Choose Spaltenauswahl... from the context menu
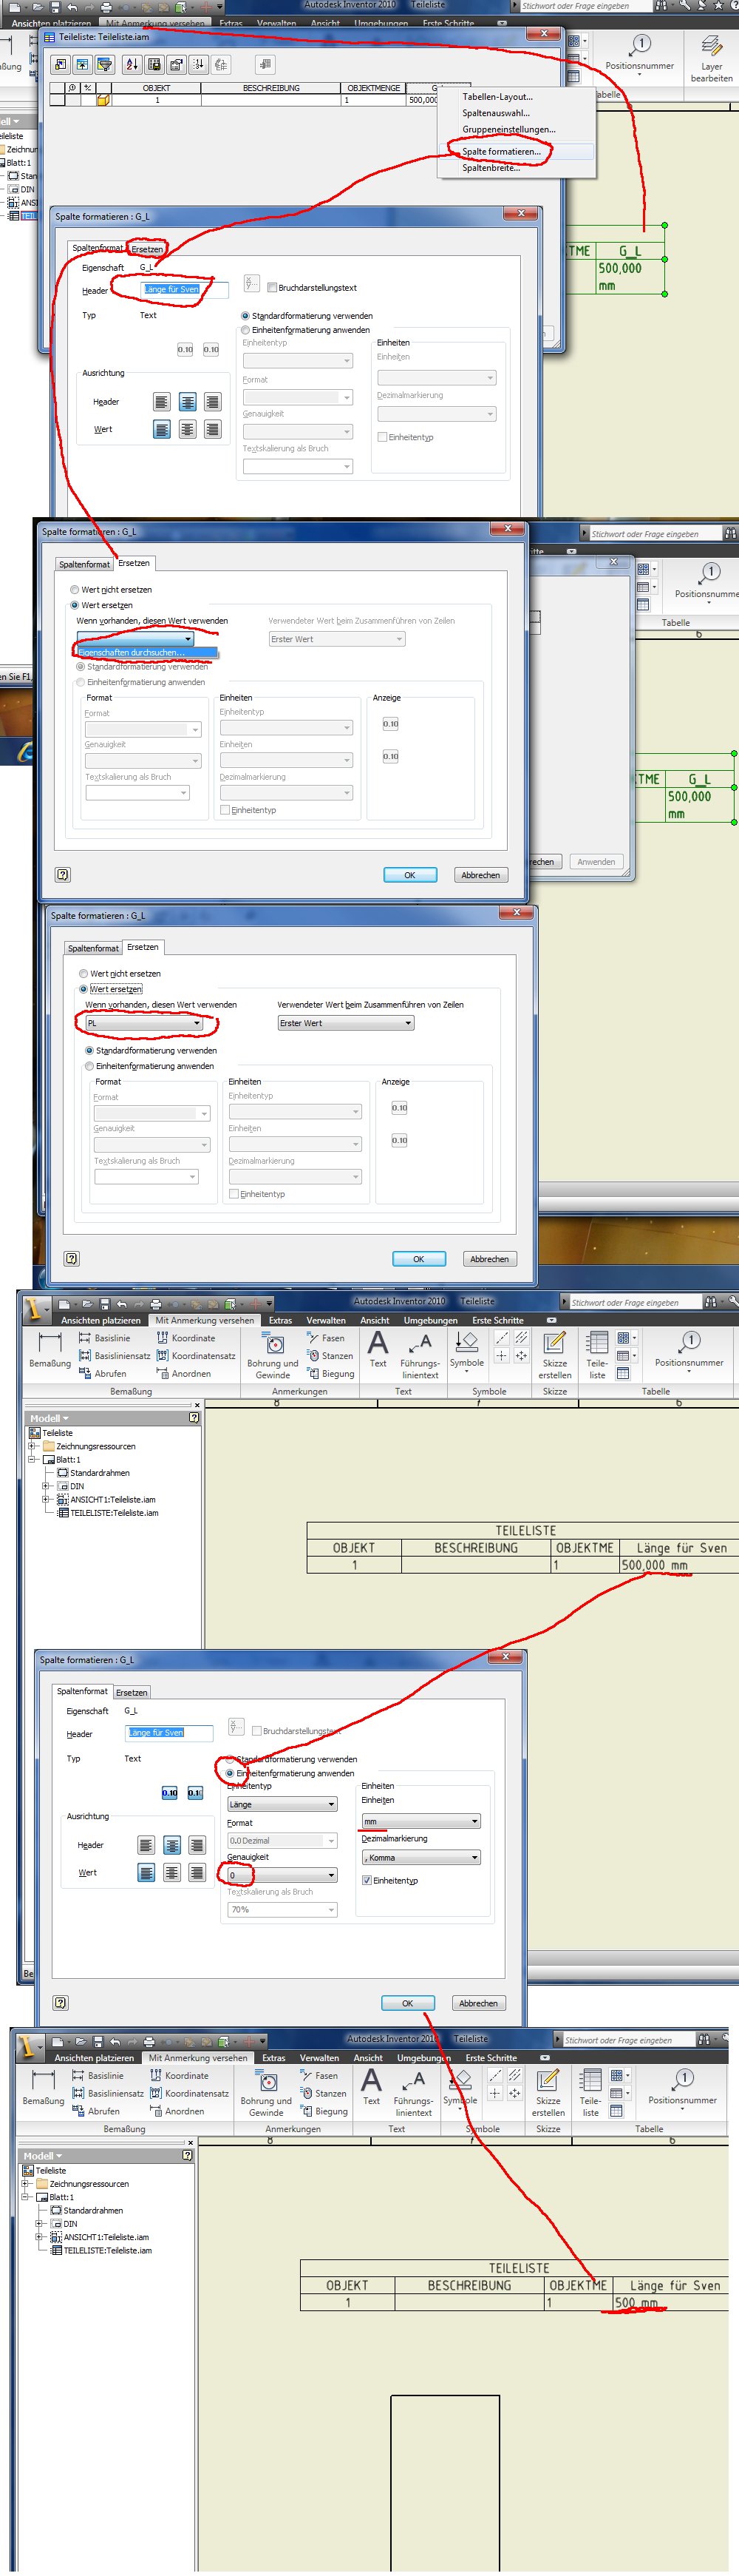This screenshot has height=2576, width=739. 495,113
